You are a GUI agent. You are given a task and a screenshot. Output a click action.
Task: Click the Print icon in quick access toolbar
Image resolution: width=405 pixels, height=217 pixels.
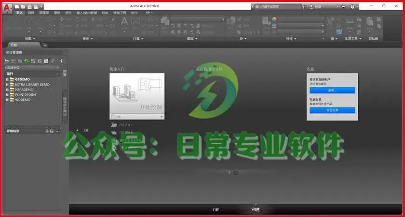36,7
